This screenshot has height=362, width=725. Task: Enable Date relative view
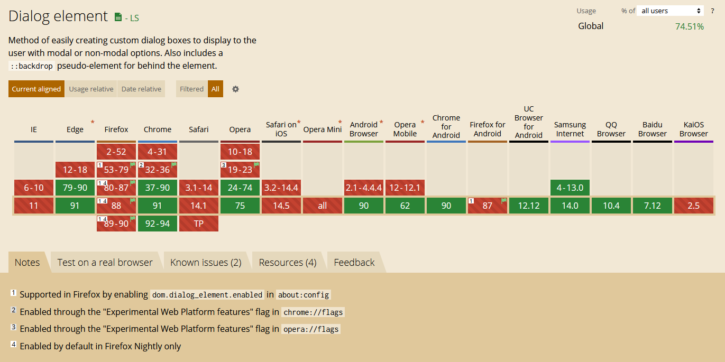(141, 89)
